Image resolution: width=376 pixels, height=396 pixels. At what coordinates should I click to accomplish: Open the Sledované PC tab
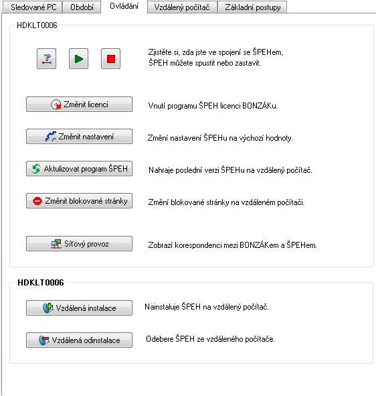(x=33, y=7)
